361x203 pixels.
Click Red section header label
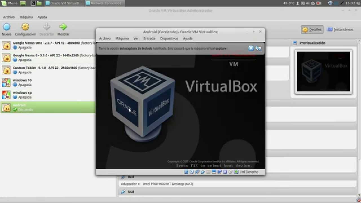[x=131, y=177]
